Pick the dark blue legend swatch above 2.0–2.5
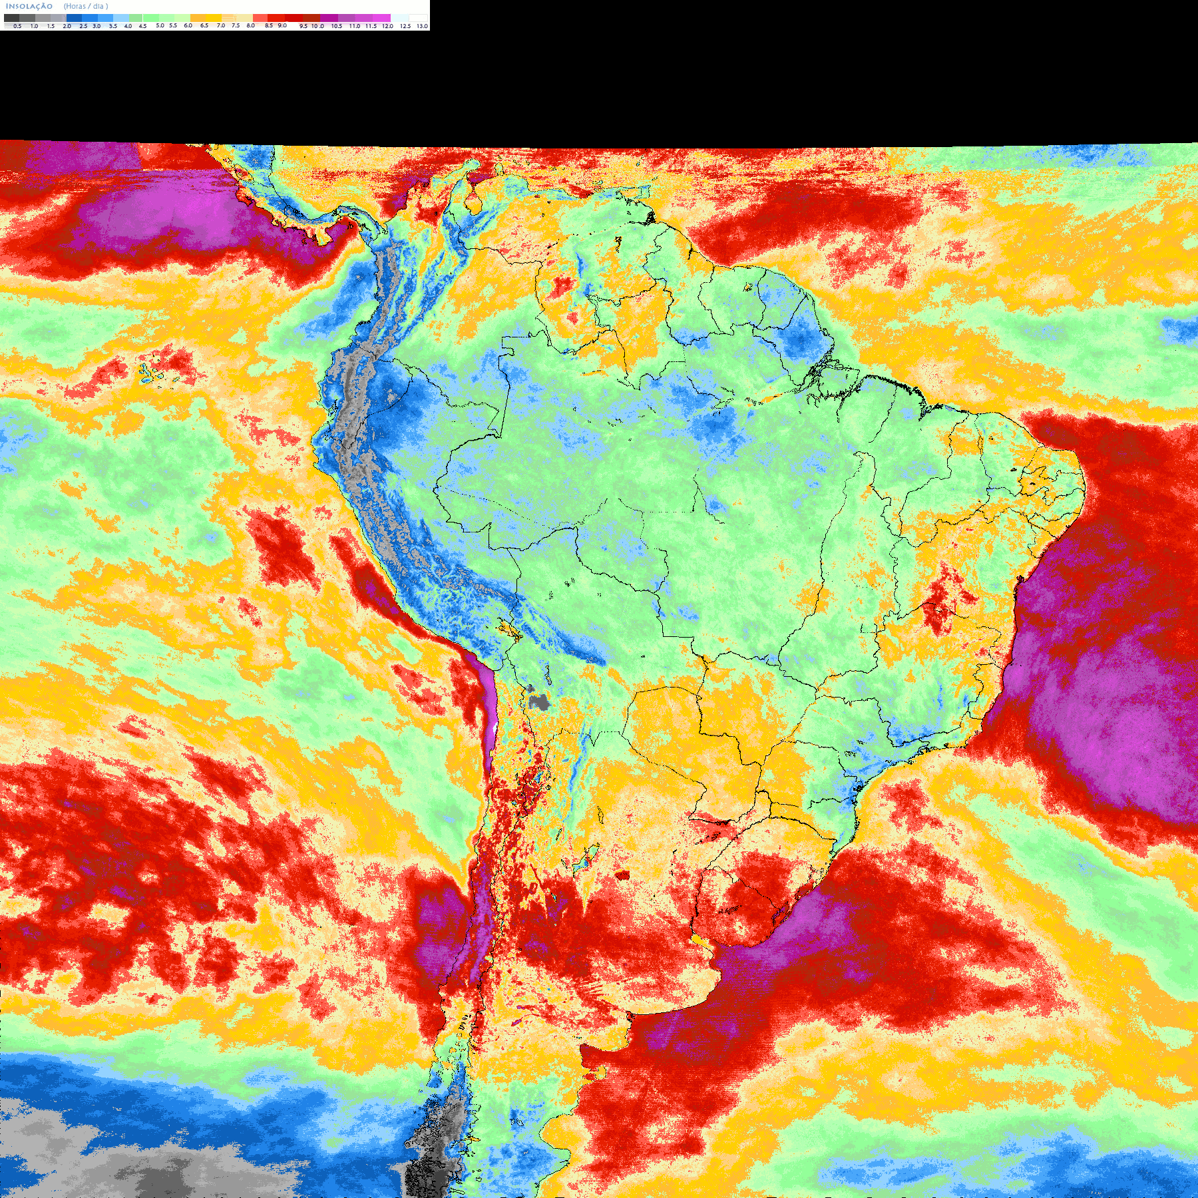 pyautogui.click(x=74, y=18)
